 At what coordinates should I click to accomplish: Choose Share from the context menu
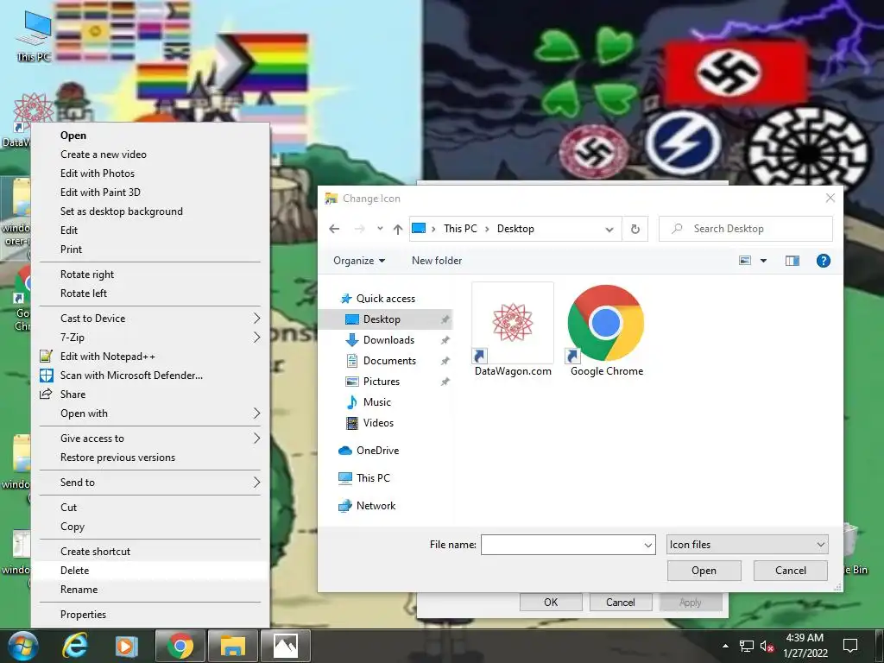[151, 395]
